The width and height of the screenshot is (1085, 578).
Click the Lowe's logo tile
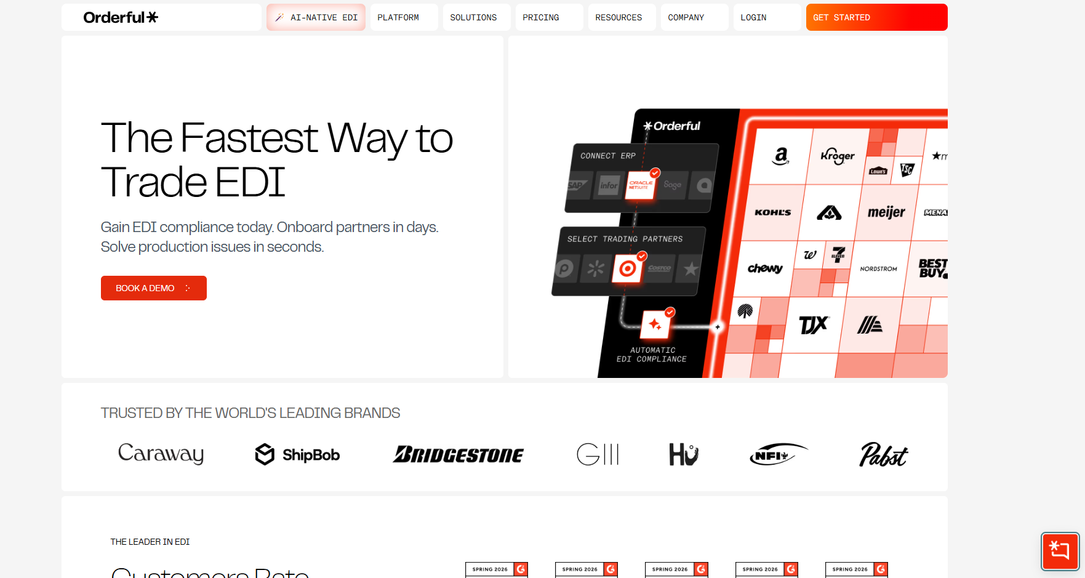[x=878, y=171]
